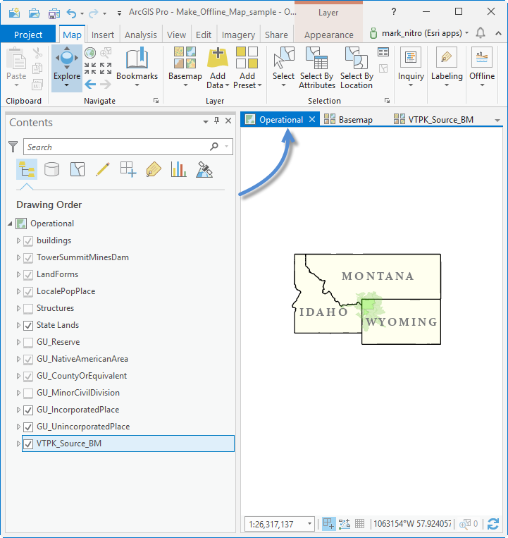Expand the GU_UnincorporatedPlace layer
The height and width of the screenshot is (538, 508).
click(18, 427)
